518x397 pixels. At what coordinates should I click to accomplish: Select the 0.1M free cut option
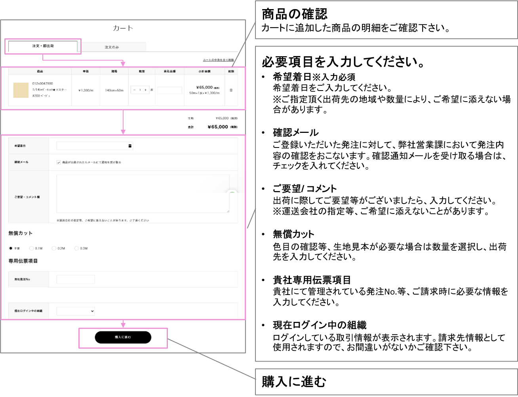click(31, 248)
